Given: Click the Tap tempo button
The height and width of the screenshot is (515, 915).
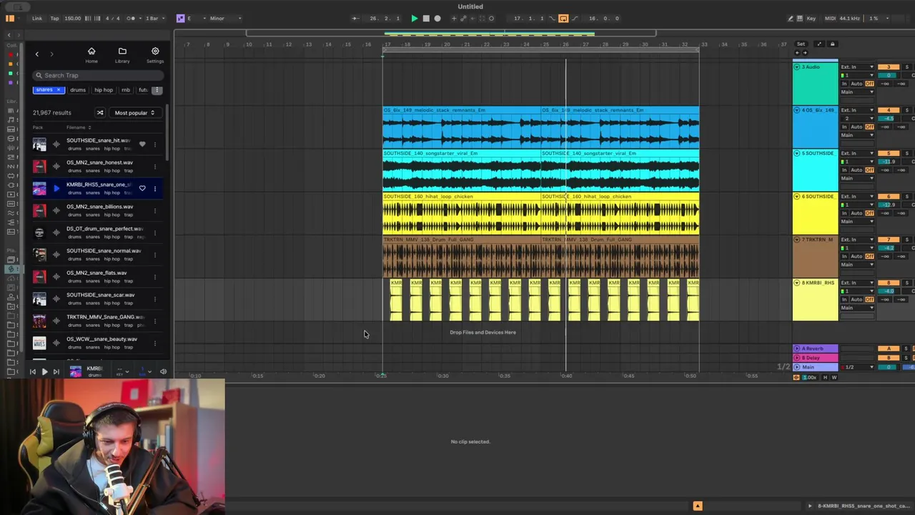Looking at the screenshot, I should [x=54, y=18].
